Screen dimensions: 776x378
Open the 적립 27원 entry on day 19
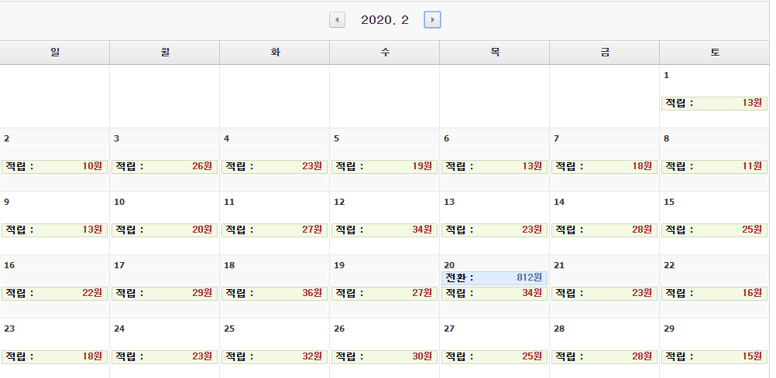coord(384,293)
